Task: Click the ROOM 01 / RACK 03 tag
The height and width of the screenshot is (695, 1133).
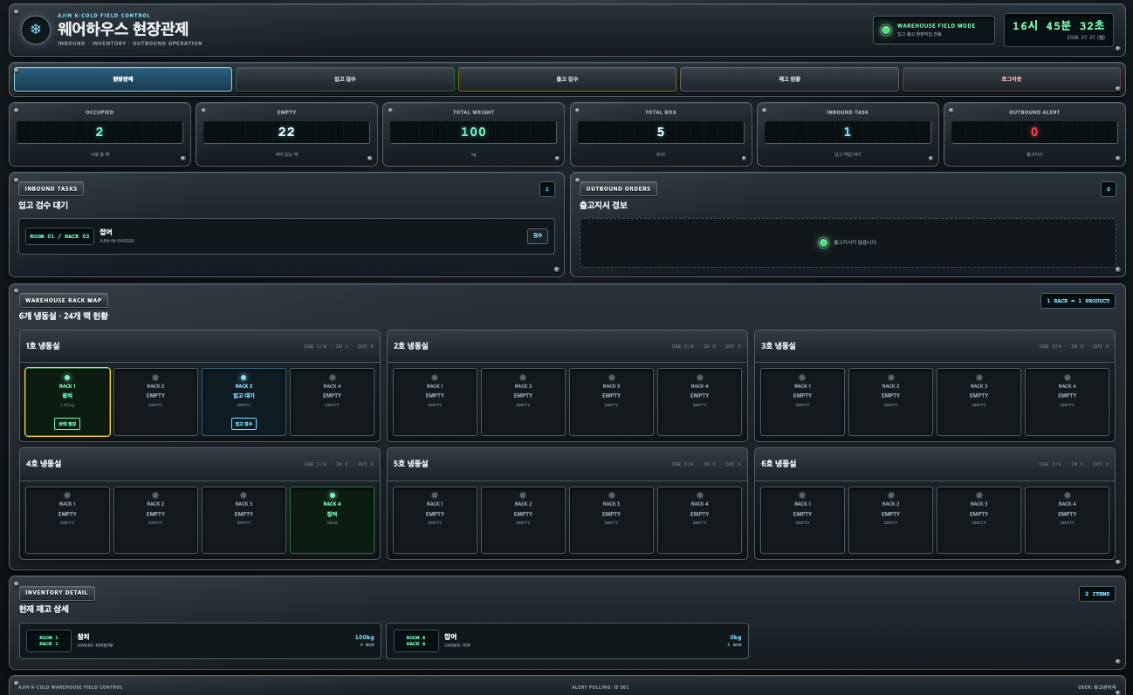Action: 59,236
